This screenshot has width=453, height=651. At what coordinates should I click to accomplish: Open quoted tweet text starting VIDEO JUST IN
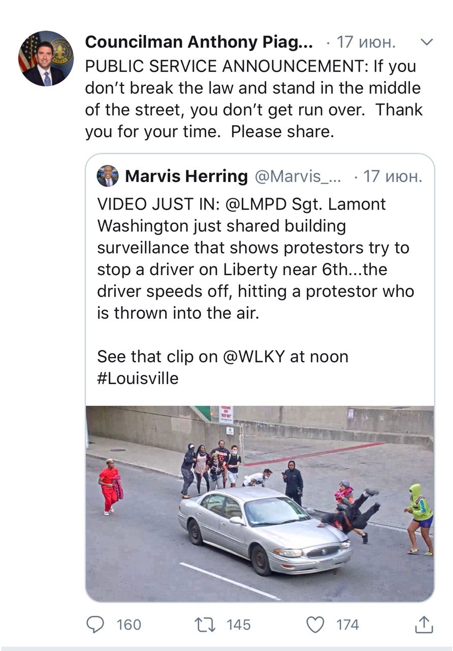click(255, 258)
